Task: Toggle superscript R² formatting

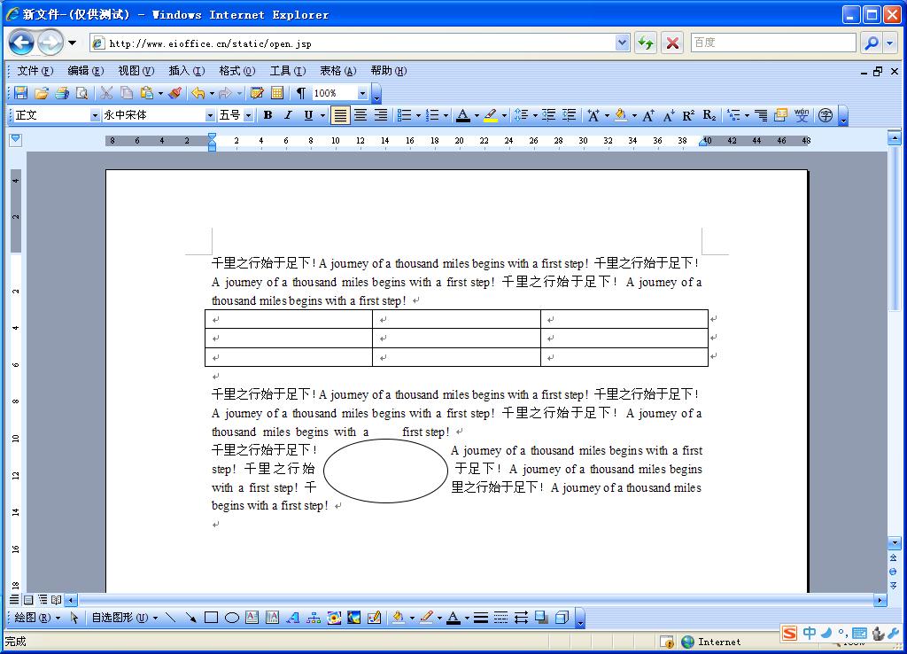Action: (688, 115)
